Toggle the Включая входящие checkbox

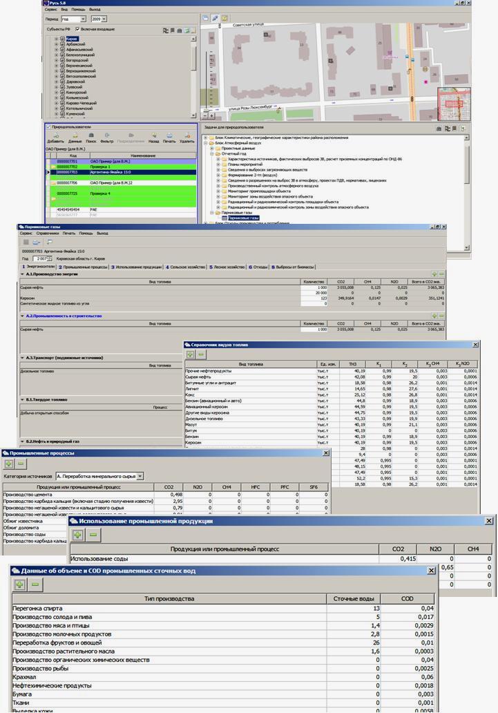77,29
